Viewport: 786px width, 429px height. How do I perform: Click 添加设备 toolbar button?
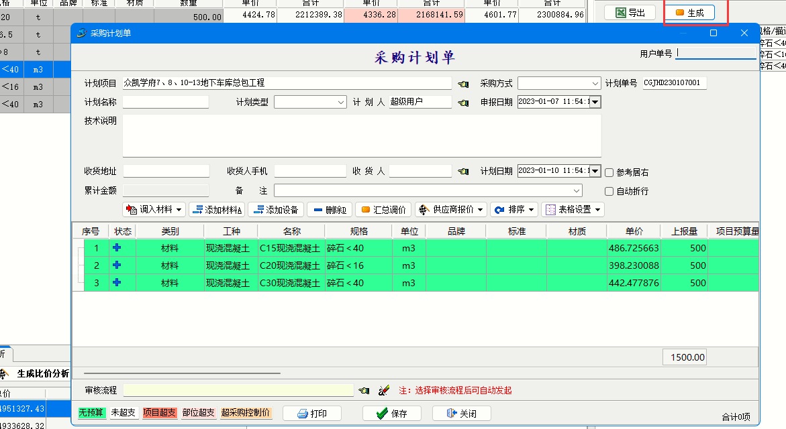[x=276, y=210]
